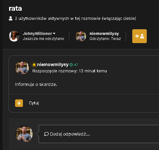Click the user silhouette icon near participant count
Image resolution: width=159 pixels, height=150 pixels.
[10, 19]
